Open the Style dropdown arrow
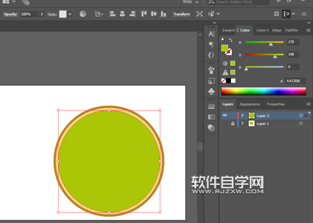The image size is (313, 223). coord(70,14)
